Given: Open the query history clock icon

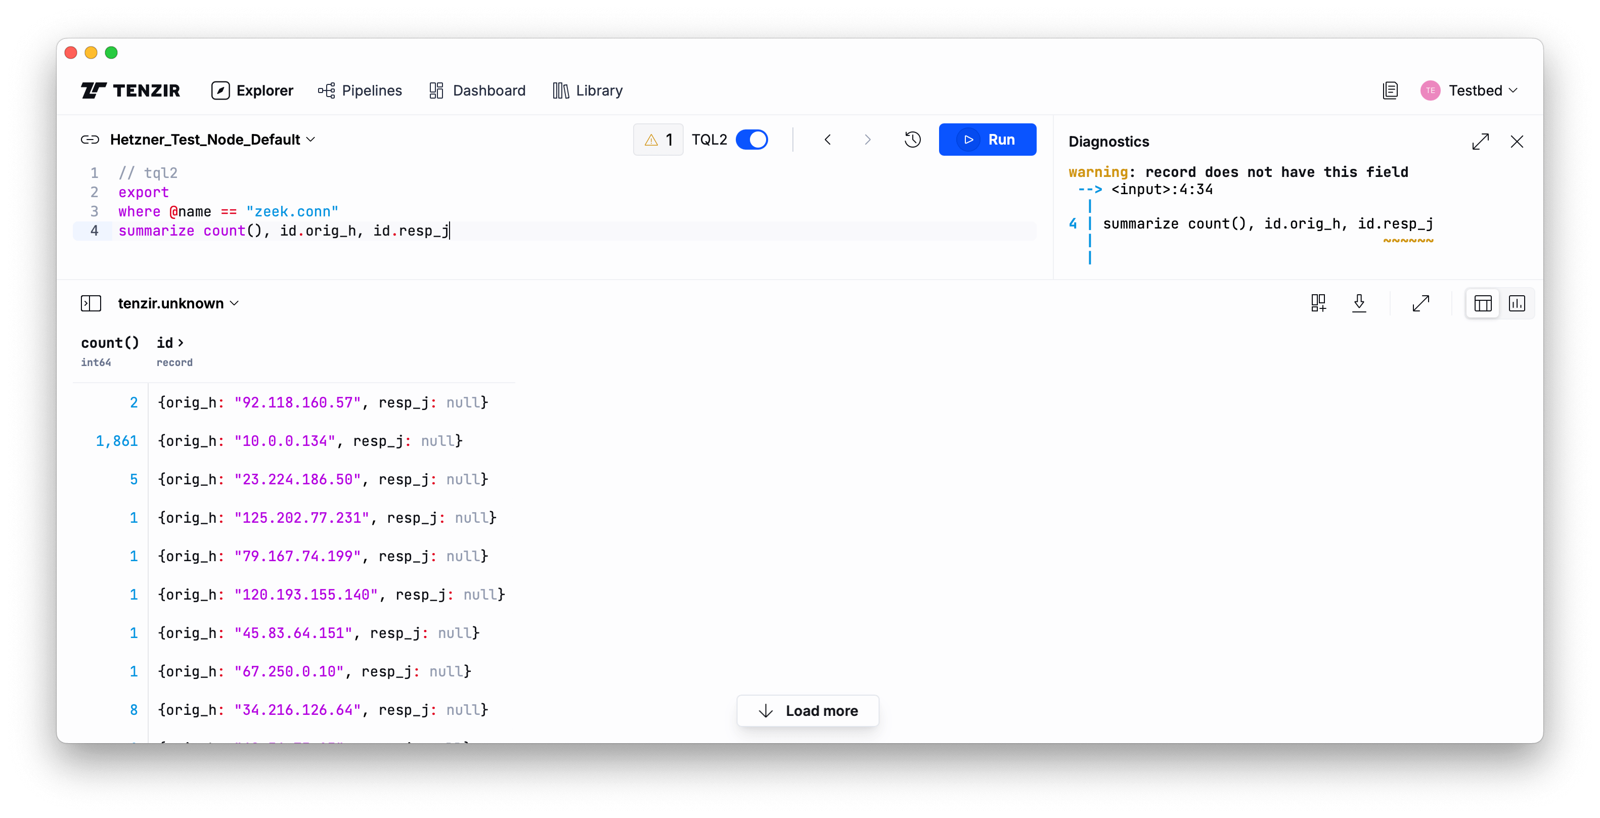Looking at the screenshot, I should coord(912,140).
